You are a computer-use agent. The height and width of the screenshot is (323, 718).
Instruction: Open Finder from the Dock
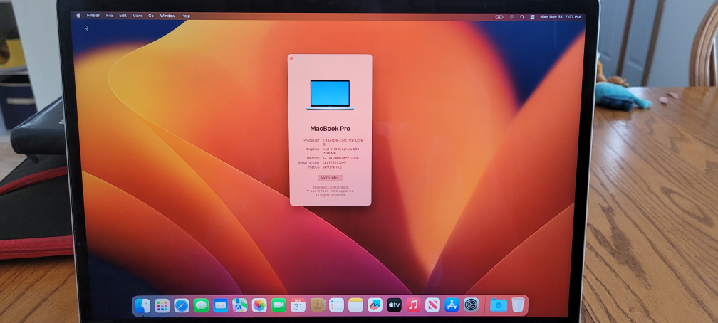click(143, 305)
